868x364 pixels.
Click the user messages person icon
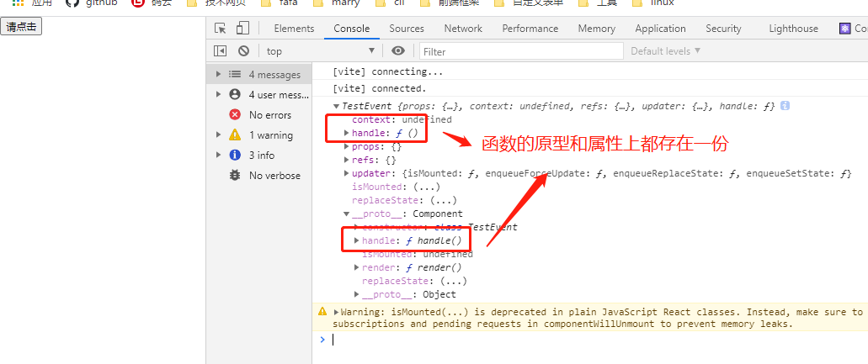click(x=235, y=94)
